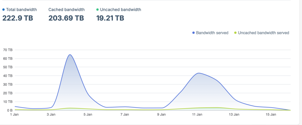Click the 15 Jan x-axis label
Screen dimensions: 302x125
point(271,114)
